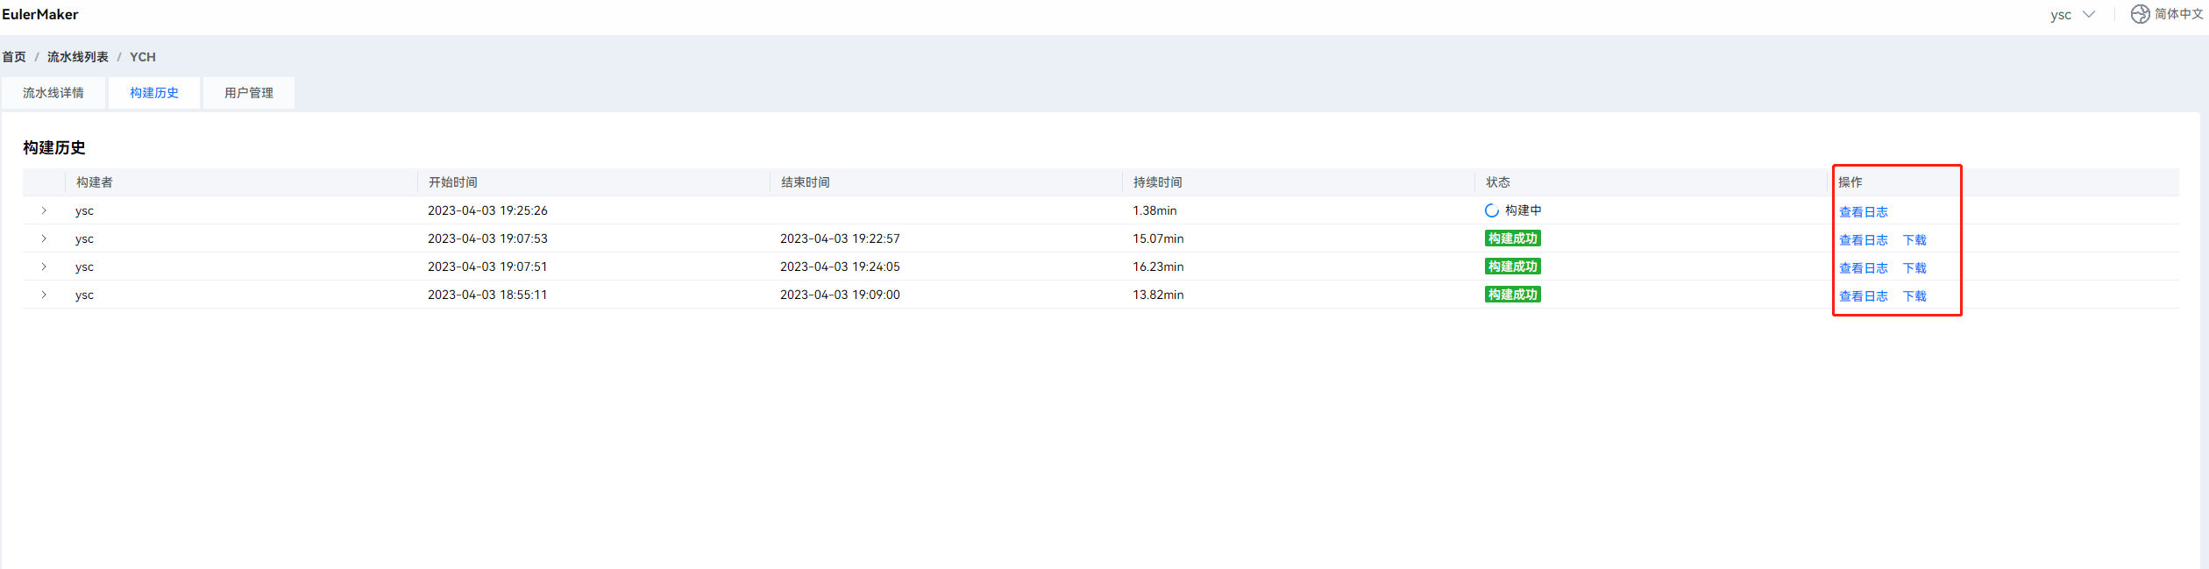Click the spinning build-in-progress status icon
2209x569 pixels.
(x=1491, y=210)
